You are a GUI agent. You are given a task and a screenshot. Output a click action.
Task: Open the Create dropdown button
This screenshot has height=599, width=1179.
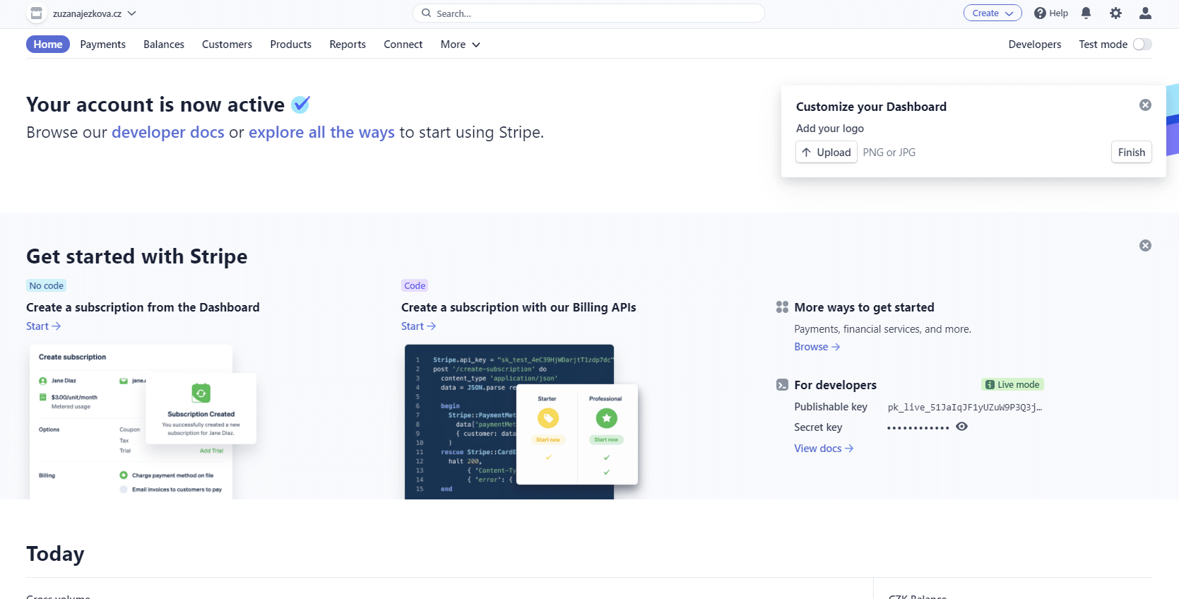point(993,13)
